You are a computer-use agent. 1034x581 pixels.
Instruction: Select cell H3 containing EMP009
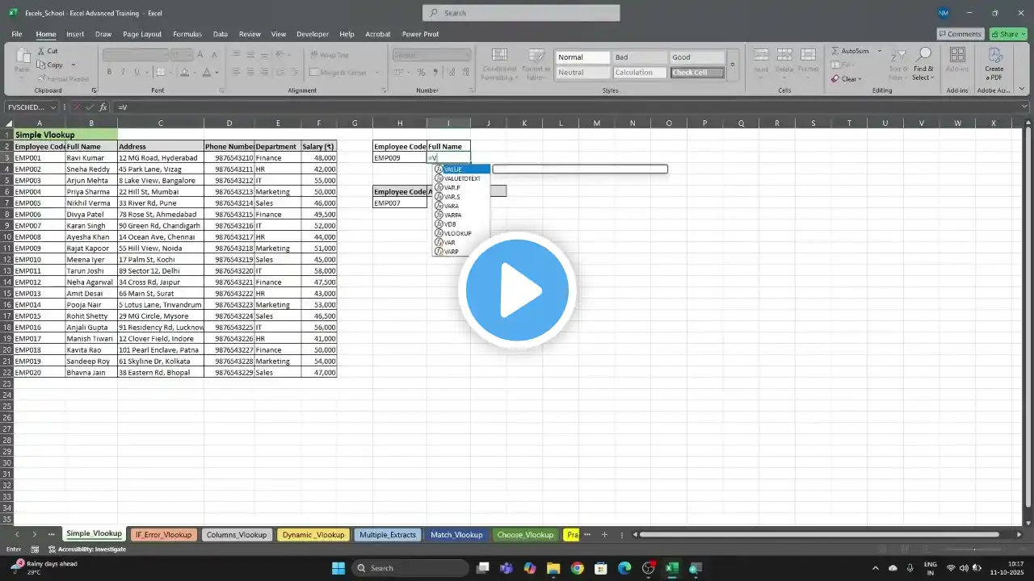(400, 158)
